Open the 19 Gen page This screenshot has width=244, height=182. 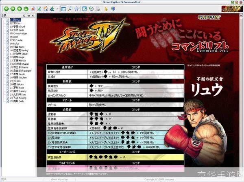(15, 81)
